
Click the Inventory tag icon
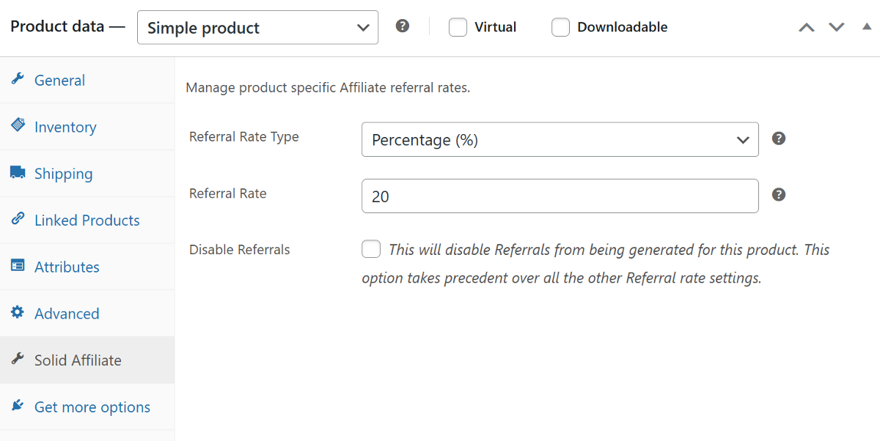(18, 126)
